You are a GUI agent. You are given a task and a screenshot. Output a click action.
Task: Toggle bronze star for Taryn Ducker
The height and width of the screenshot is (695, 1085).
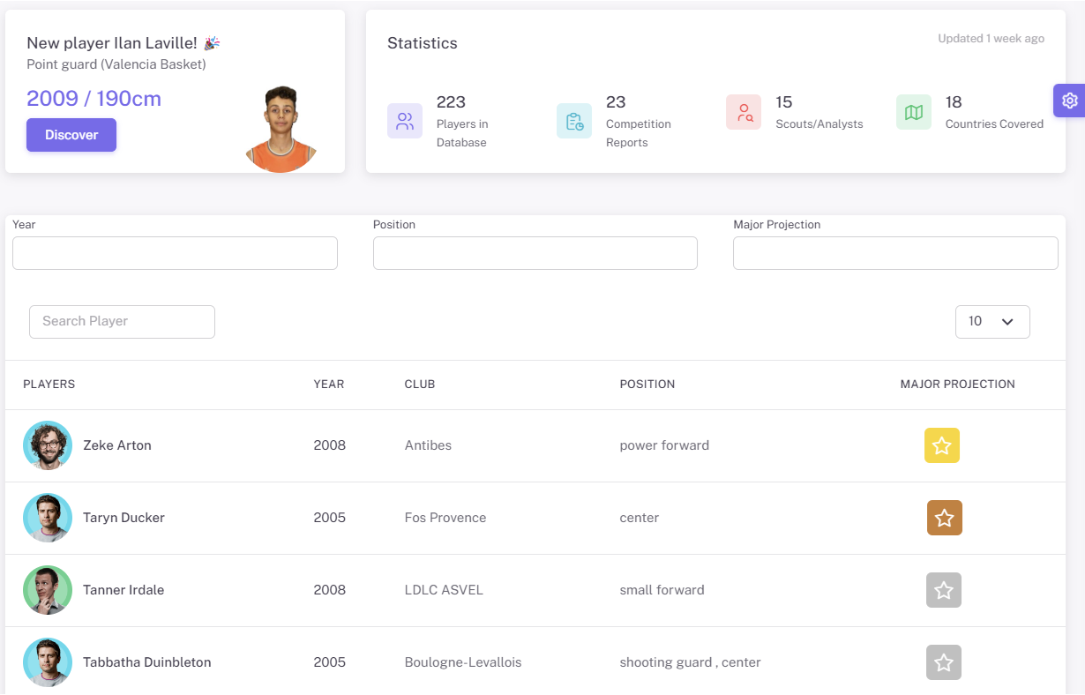pos(944,518)
